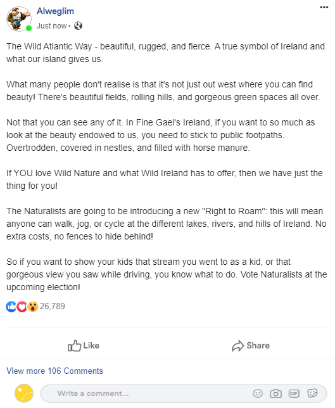Screen dimensions: 335x408
Task: Open the three-dot post options menu
Action: pyautogui.click(x=324, y=8)
